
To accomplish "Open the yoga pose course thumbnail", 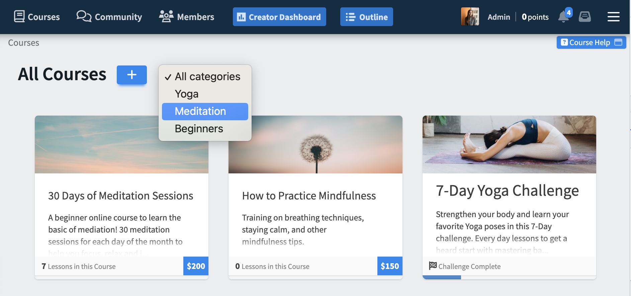I will click(x=509, y=144).
